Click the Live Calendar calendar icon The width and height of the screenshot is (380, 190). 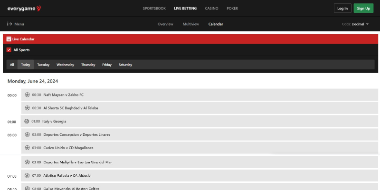[x=9, y=39]
